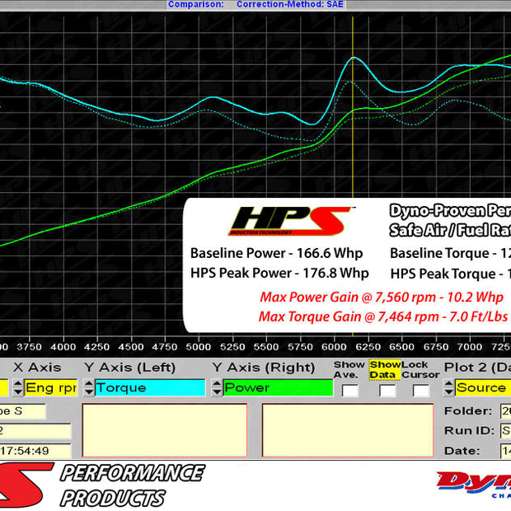Click the 6500 rpm axis label
Image resolution: width=511 pixels, height=511 pixels.
pyautogui.click(x=402, y=347)
